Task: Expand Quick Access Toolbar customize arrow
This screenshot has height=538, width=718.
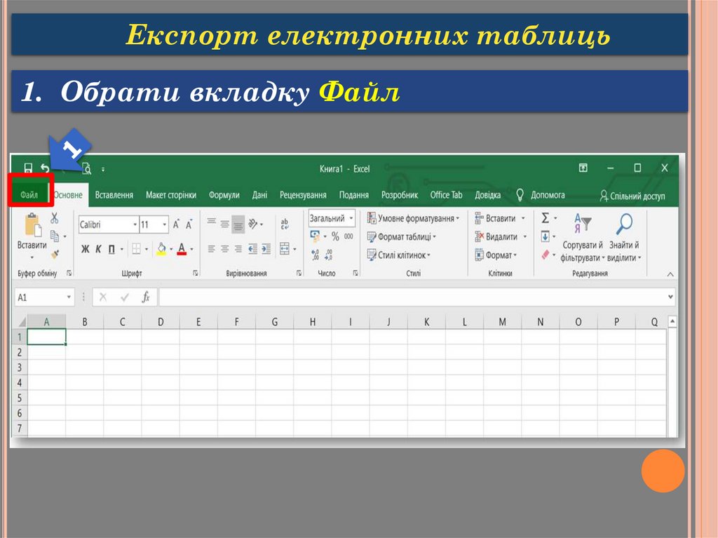Action: coord(103,169)
